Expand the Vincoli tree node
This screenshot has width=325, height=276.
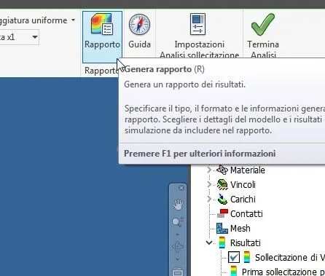[209, 184]
